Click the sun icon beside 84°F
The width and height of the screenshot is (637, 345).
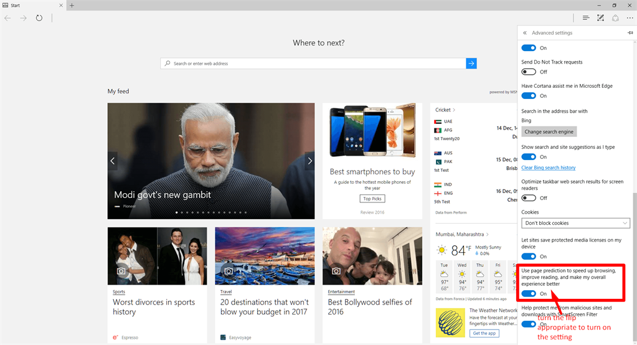click(441, 250)
